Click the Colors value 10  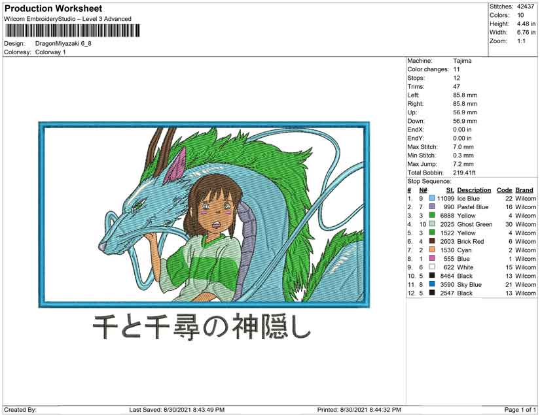pyautogui.click(x=520, y=15)
